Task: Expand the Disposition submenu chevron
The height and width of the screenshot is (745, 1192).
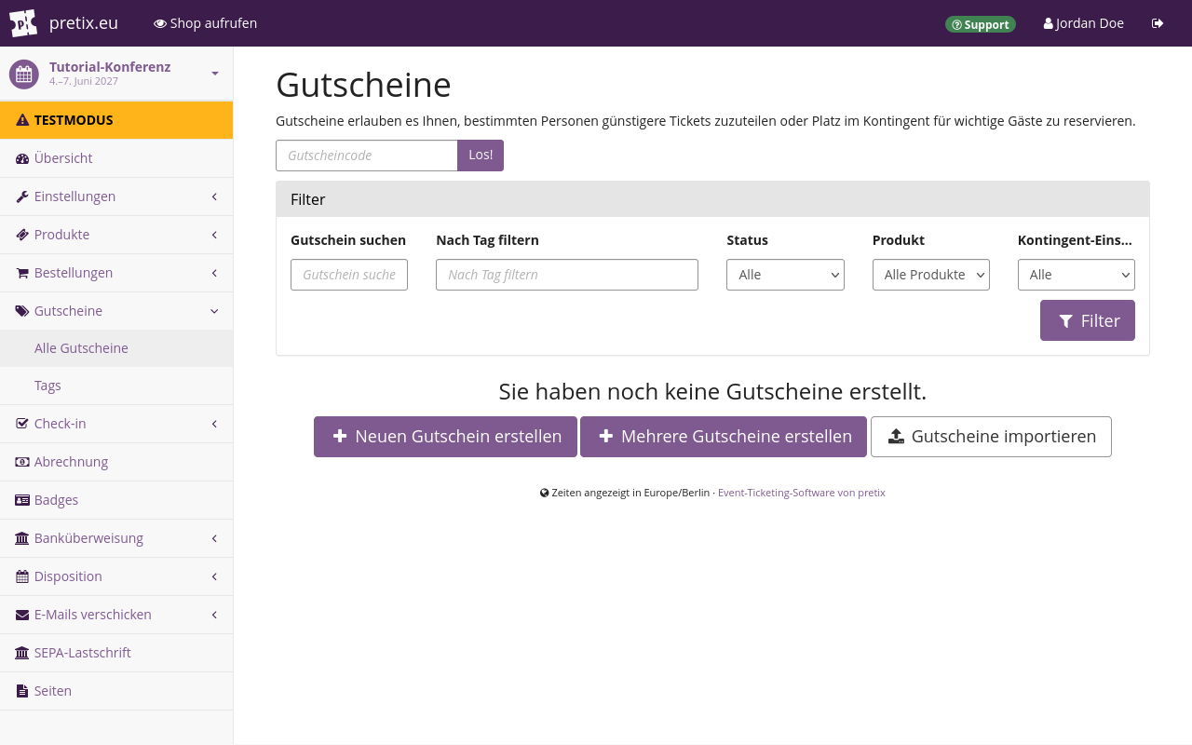Action: tap(214, 576)
